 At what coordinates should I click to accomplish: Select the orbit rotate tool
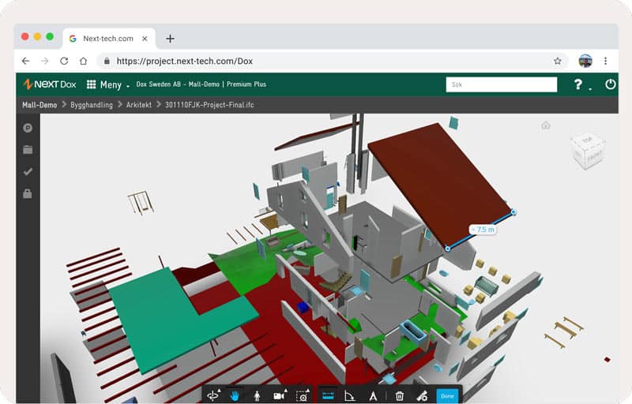coord(213,396)
